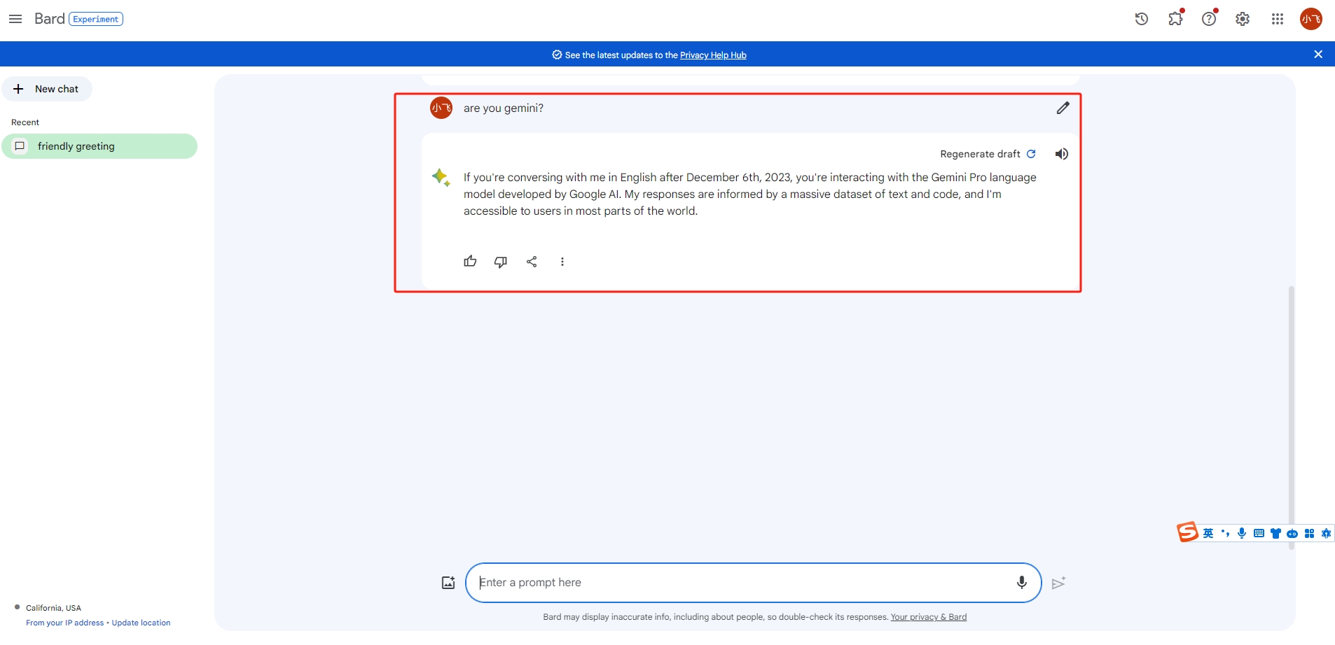Open Bard activity history clock icon
The height and width of the screenshot is (645, 1335).
click(1142, 19)
